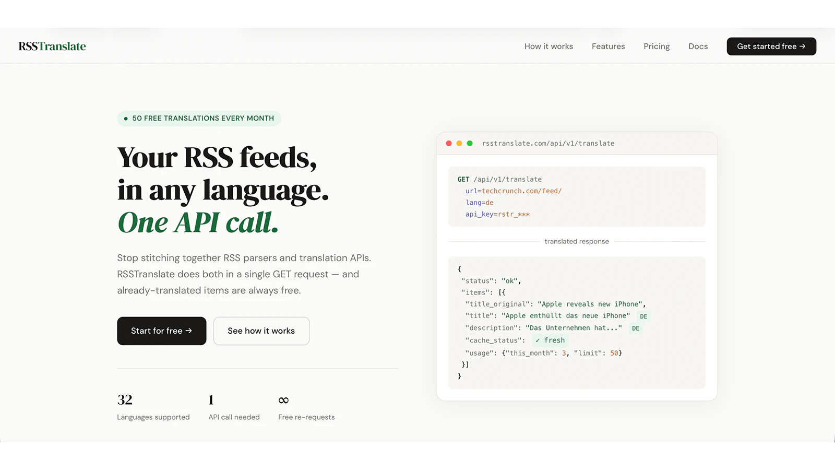Click the See how it works button
Viewport: 835px width, 470px height.
tap(261, 331)
